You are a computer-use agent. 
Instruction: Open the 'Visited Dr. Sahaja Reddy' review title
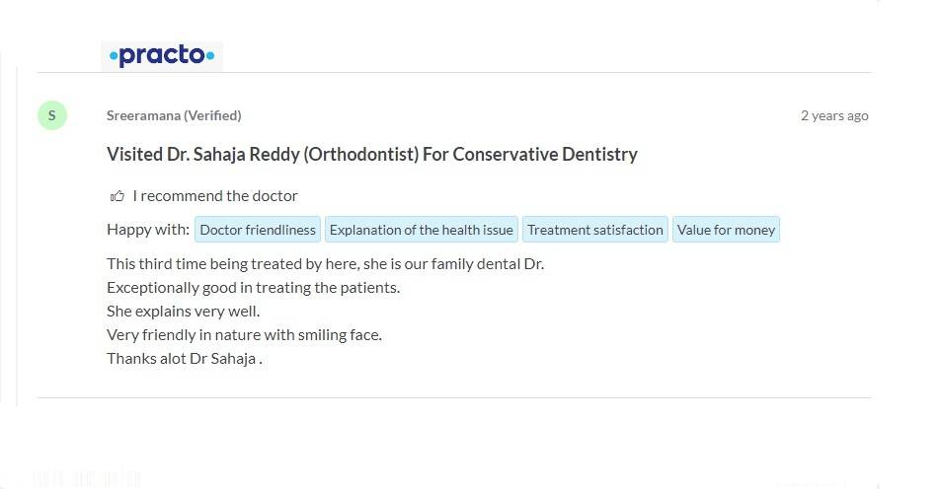[371, 154]
